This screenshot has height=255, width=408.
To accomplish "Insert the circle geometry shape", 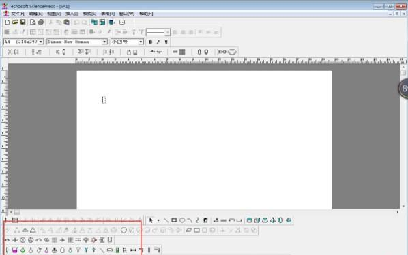I will click(124, 230).
